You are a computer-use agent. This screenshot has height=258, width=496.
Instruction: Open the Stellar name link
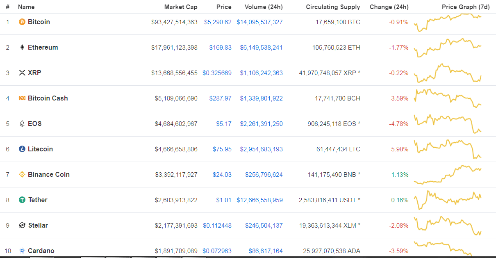(x=38, y=225)
